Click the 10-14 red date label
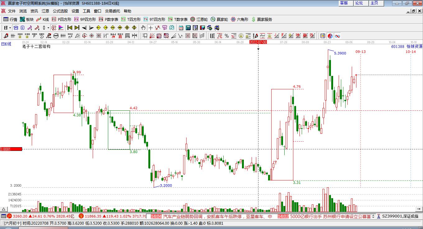Viewport: 423px width, 229px height. pyautogui.click(x=411, y=52)
